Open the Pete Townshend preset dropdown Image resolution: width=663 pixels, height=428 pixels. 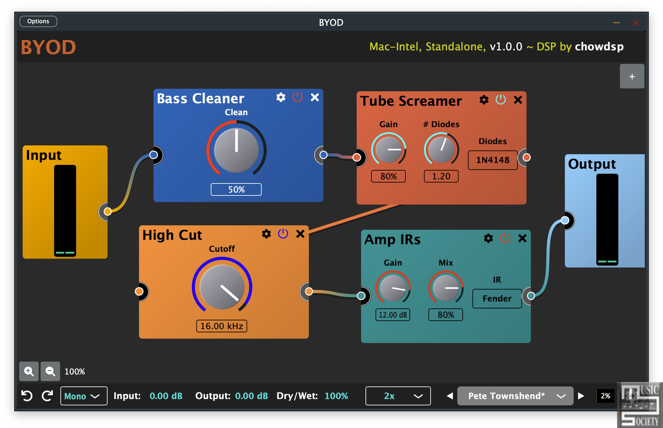515,396
